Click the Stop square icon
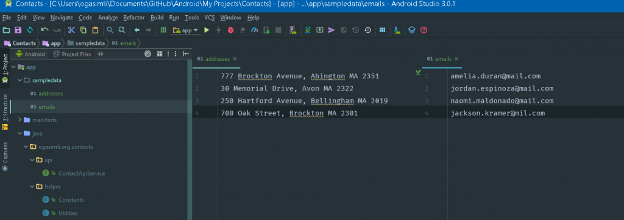This screenshot has width=624, height=220. click(x=278, y=30)
